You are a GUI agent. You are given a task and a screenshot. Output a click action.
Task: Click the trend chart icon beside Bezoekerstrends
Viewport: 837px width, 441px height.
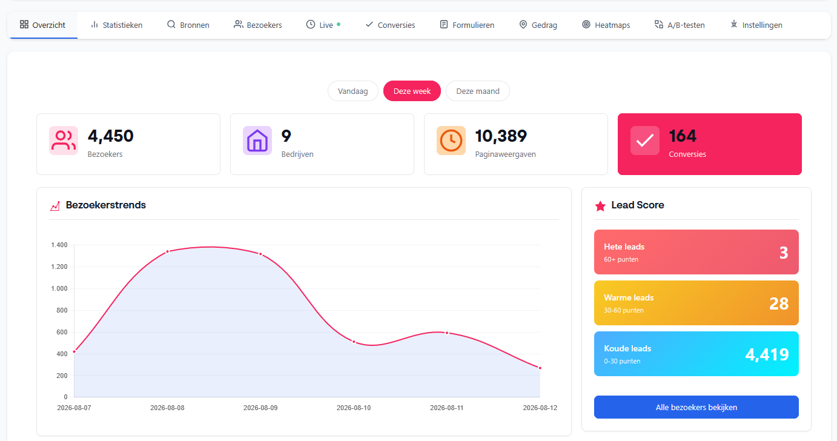point(55,206)
